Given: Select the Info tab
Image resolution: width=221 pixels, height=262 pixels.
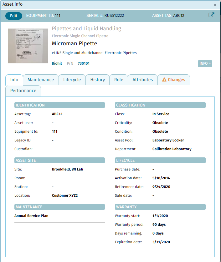Looking at the screenshot, I should [x=14, y=80].
